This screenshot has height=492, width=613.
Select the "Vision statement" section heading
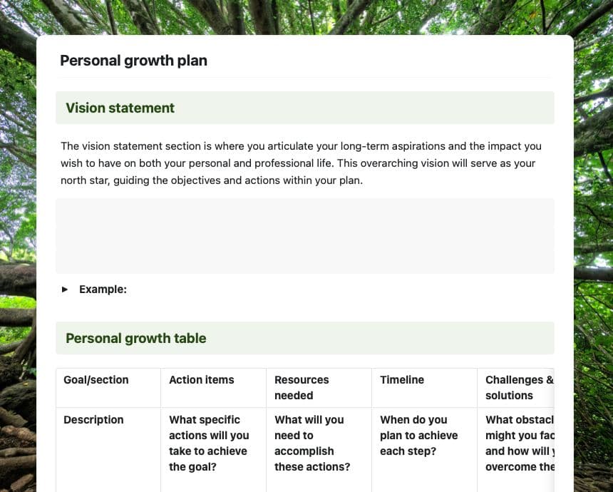[120, 108]
